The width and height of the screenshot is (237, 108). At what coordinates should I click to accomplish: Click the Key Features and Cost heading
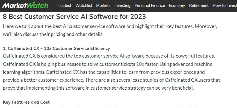pyautogui.click(x=26, y=102)
